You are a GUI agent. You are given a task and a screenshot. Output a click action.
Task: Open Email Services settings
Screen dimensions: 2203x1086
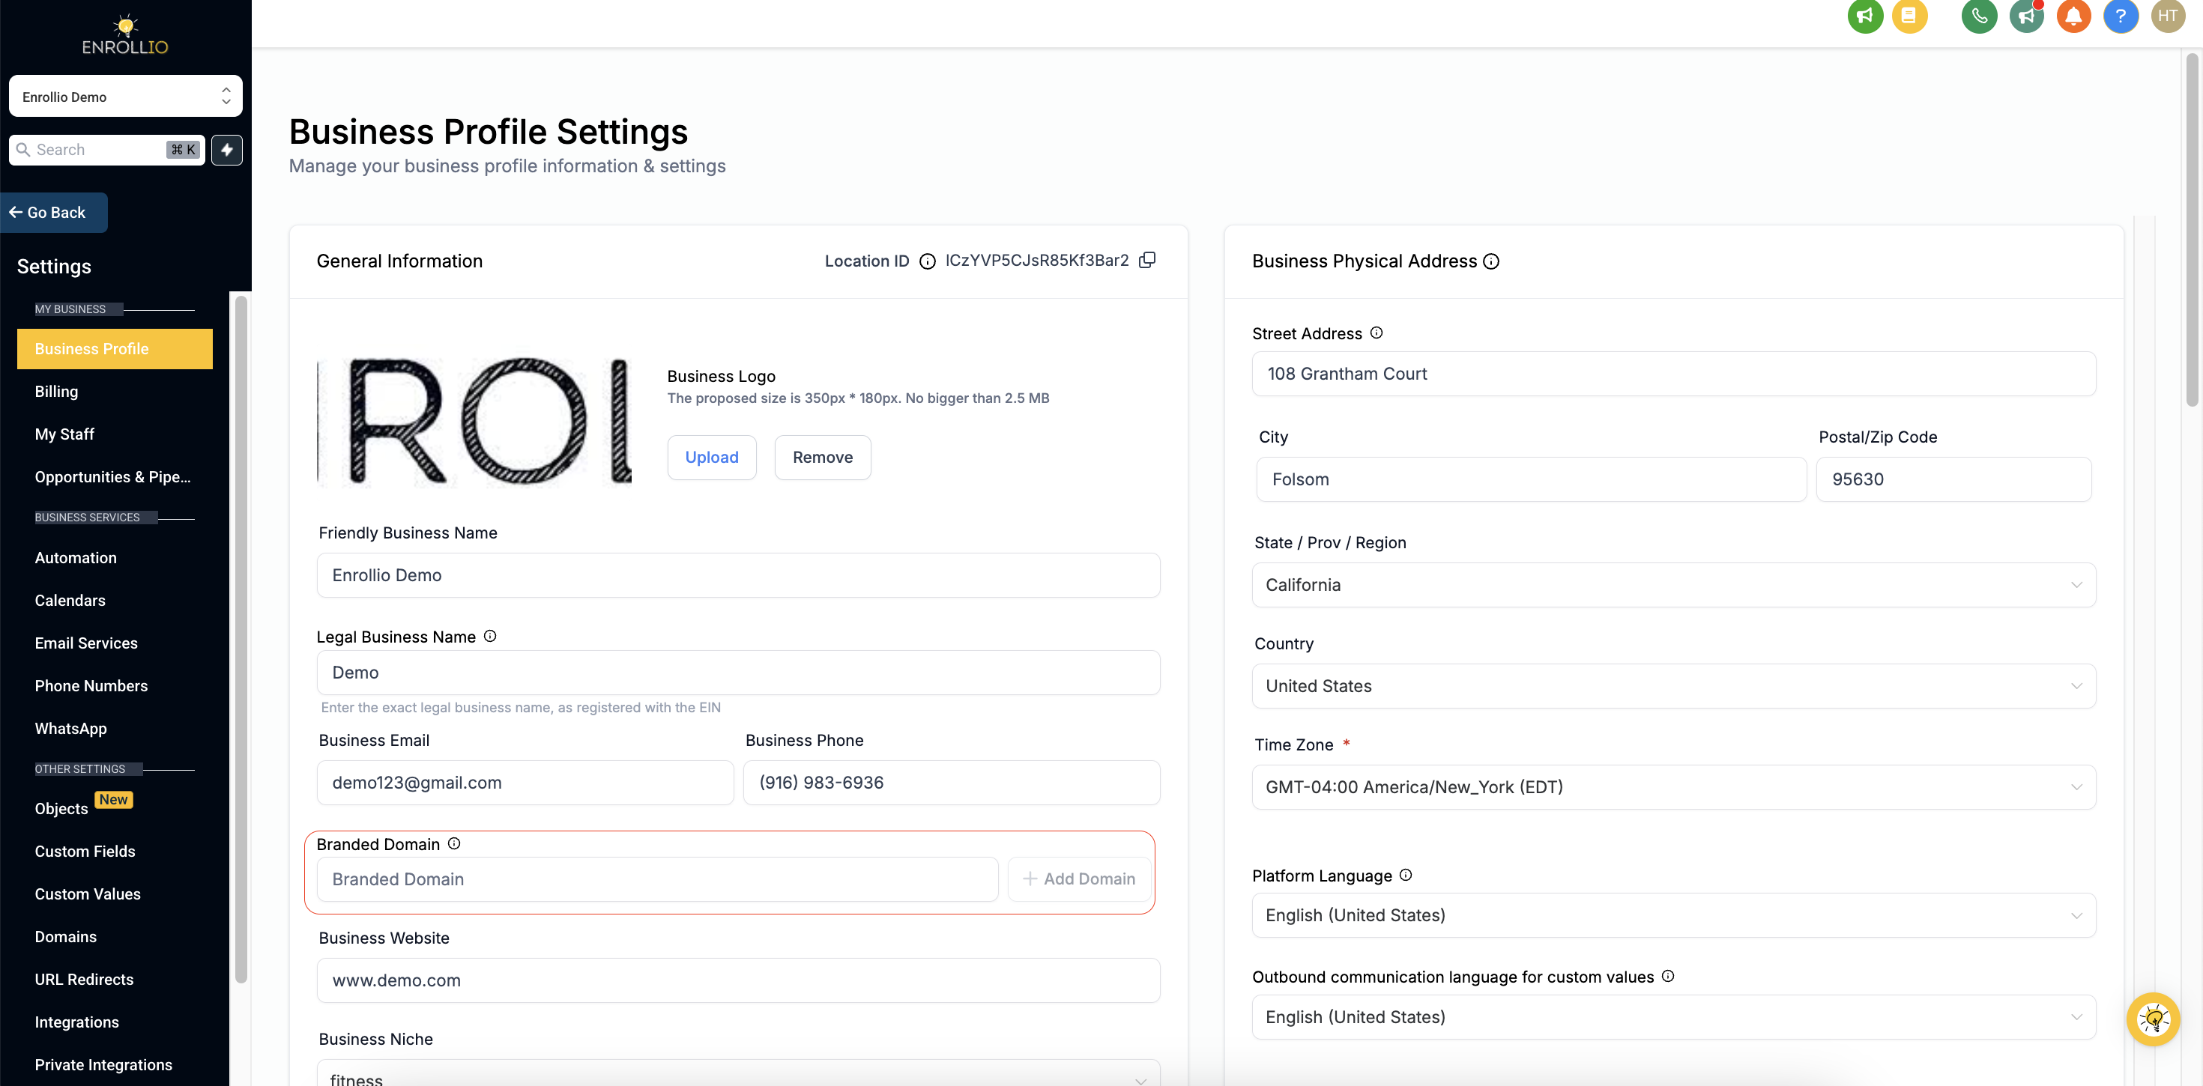point(85,643)
